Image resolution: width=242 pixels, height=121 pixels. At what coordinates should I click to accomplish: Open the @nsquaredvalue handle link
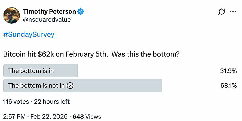tap(47, 20)
